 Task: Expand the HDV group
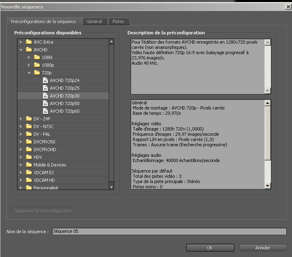[21, 157]
